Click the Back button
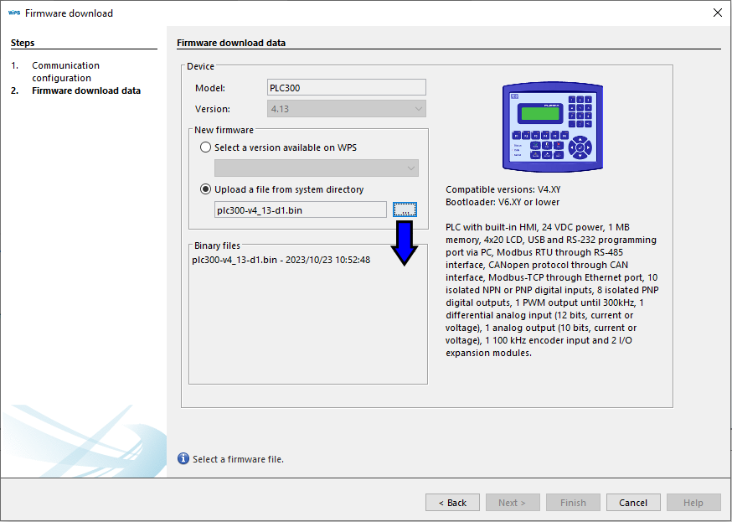The image size is (732, 522). 452,503
